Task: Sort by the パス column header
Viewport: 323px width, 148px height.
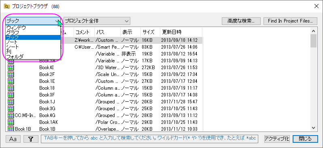Action: click(x=107, y=32)
